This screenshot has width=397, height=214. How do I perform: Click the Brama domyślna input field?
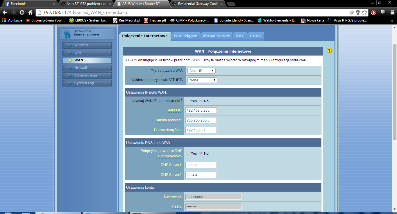coord(201,130)
